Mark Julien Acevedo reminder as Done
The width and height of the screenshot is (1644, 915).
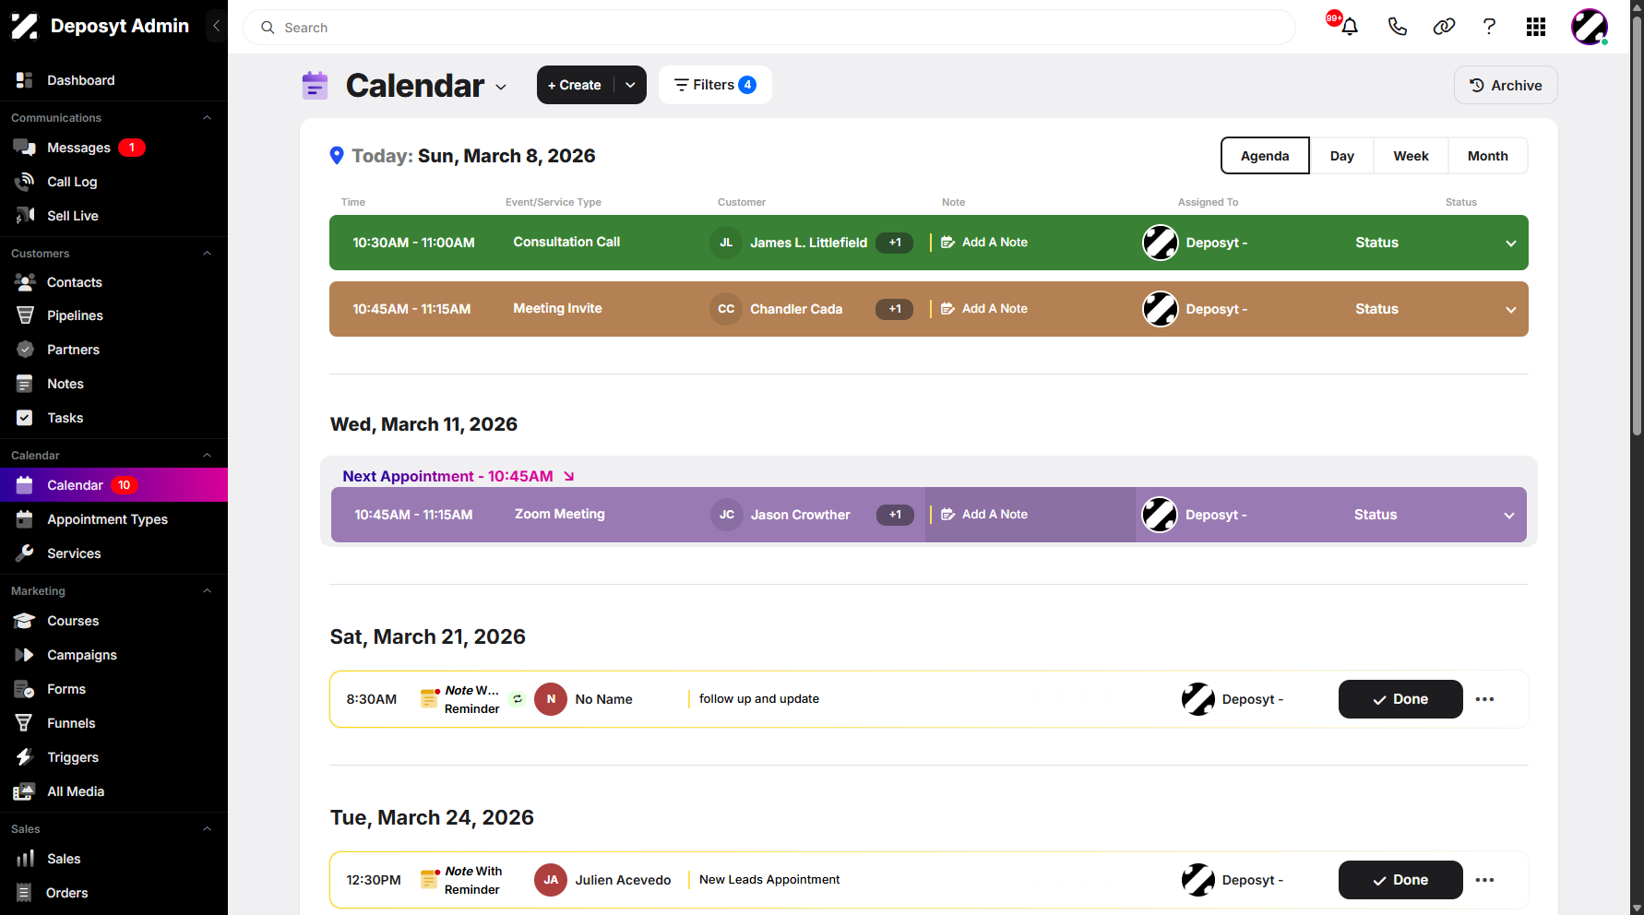(x=1400, y=880)
